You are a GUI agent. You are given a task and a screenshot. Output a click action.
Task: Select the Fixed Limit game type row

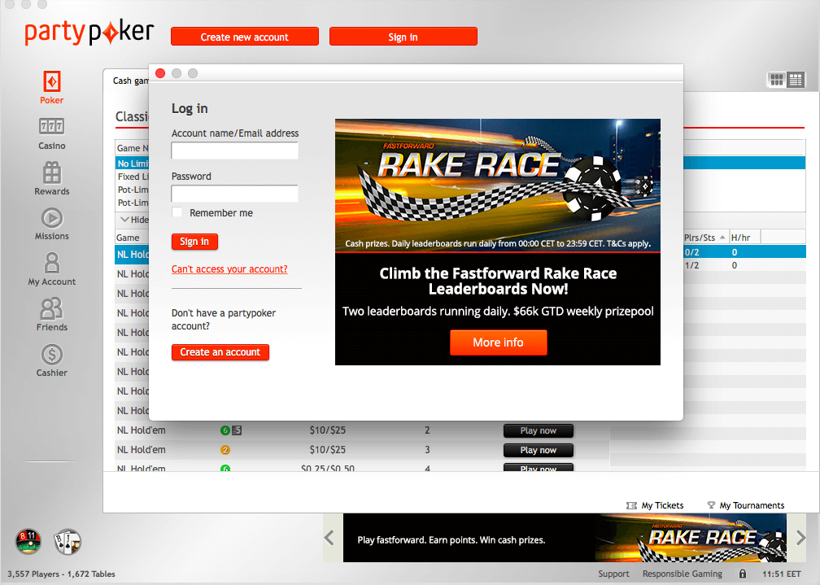[133, 177]
